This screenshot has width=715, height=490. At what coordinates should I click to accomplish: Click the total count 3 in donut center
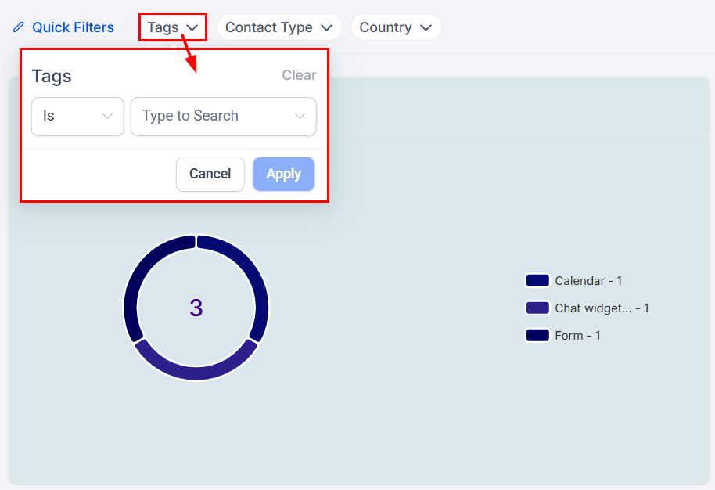coord(196,308)
